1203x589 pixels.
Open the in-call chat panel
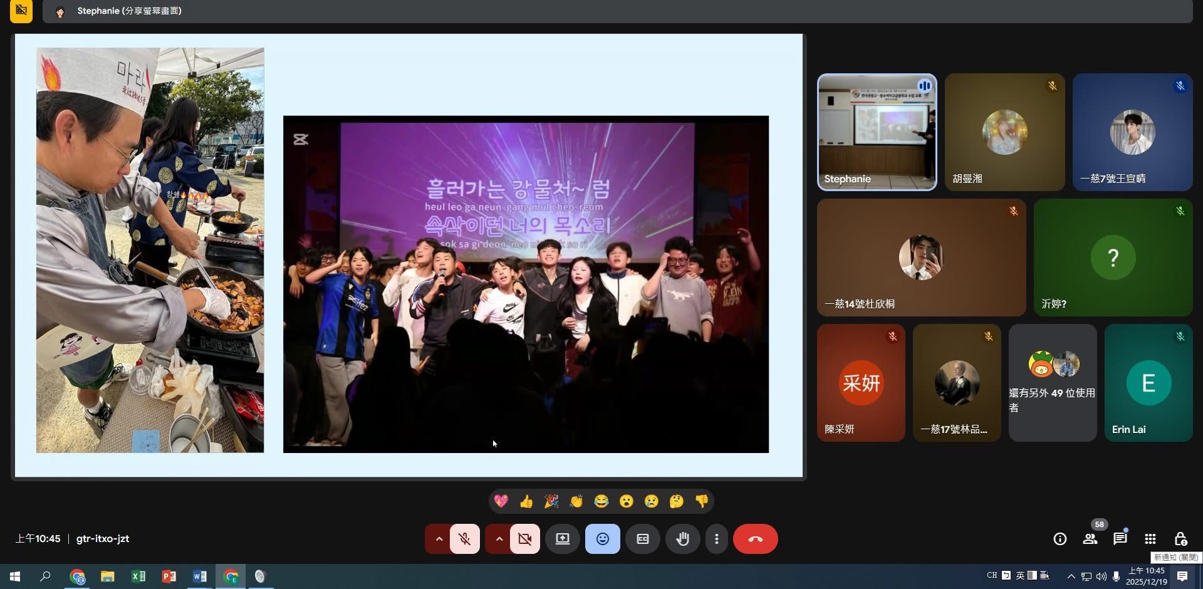point(1120,538)
